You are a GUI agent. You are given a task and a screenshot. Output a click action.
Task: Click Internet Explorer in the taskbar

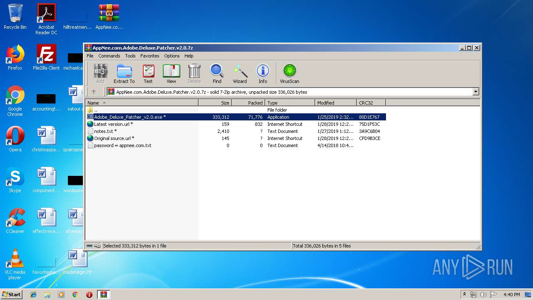click(x=33, y=295)
